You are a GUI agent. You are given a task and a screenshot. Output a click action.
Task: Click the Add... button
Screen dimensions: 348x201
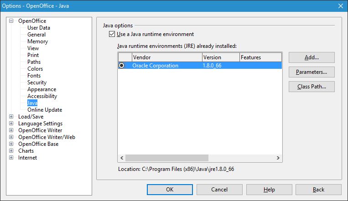312,57
